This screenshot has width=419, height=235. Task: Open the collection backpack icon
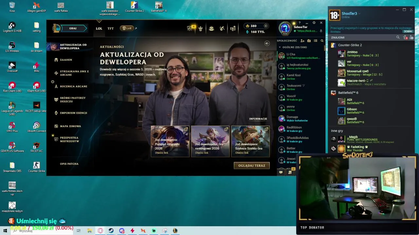pos(211,28)
